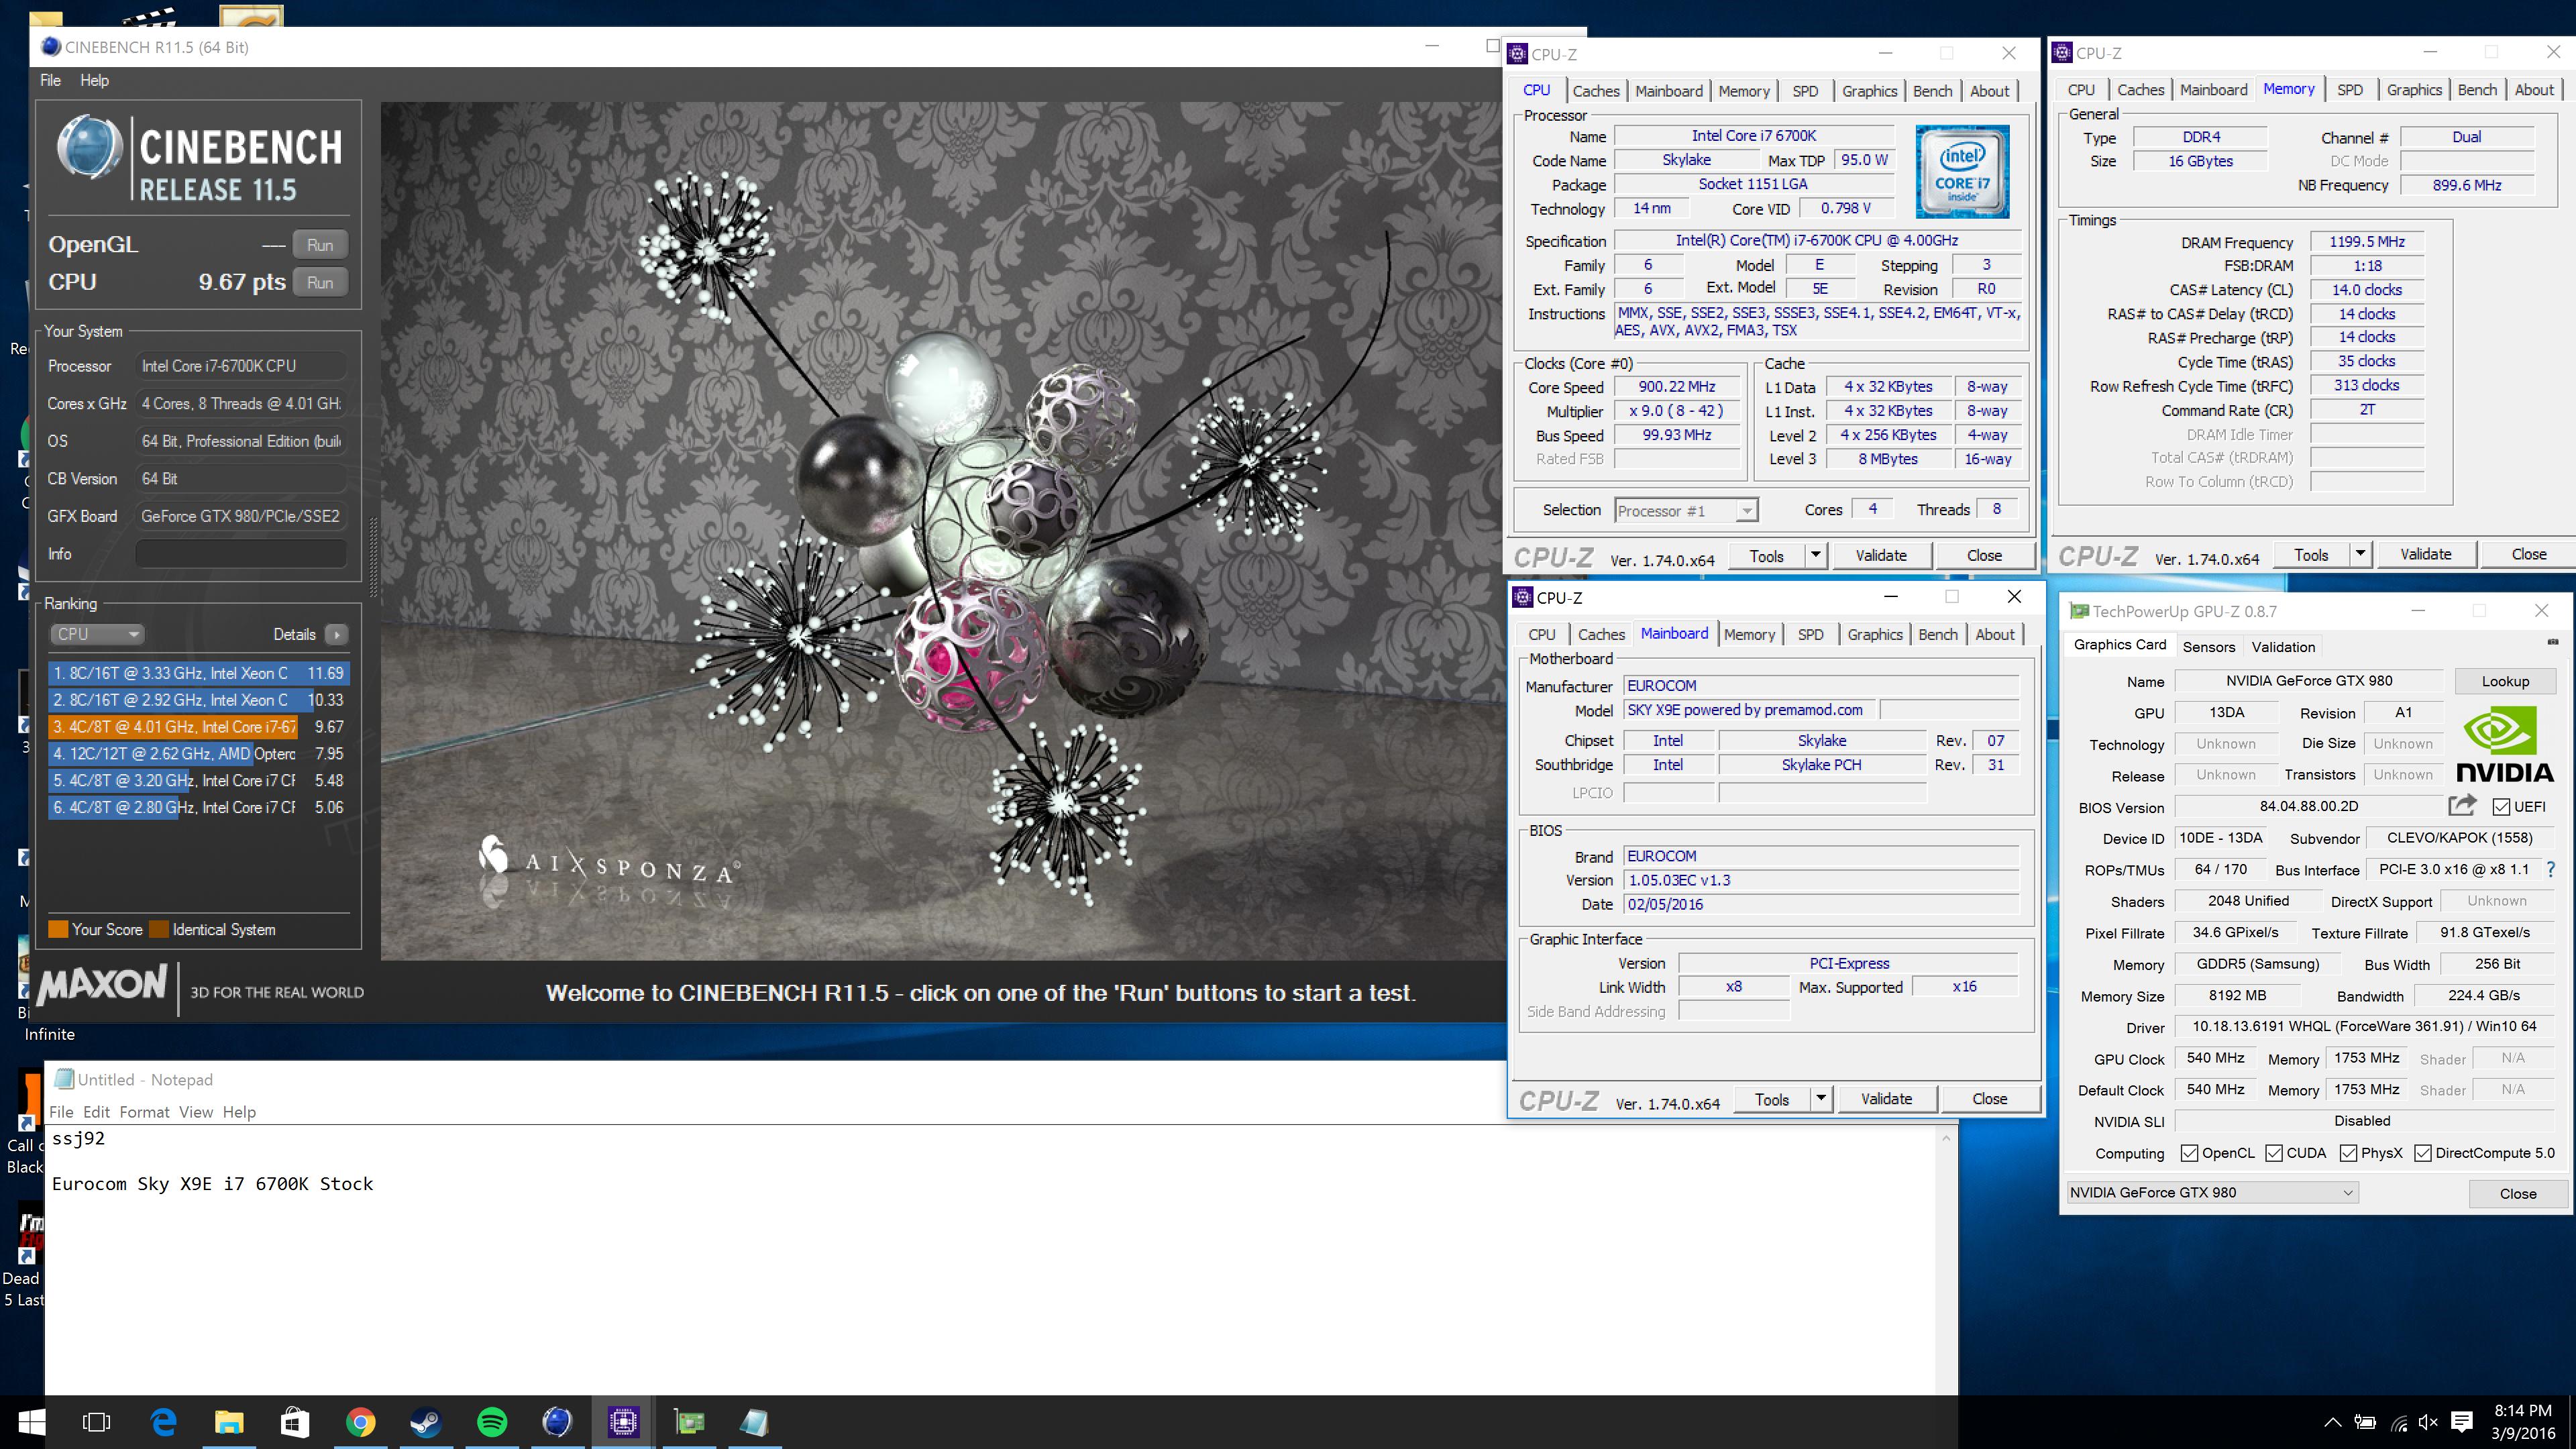2576x1449 pixels.
Task: Click the Cinebench title bar sphere icon
Action: tap(51, 46)
